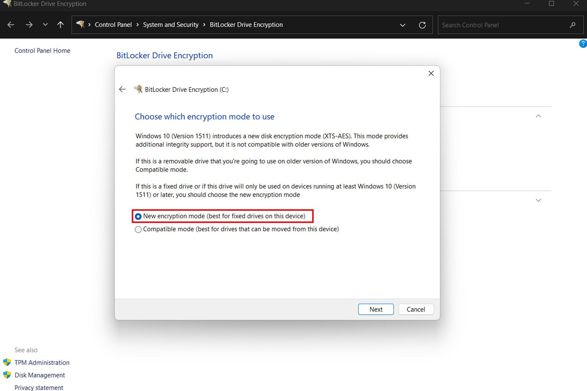Select New encryption mode radio button
Image resolution: width=587 pixels, height=391 pixels.
138,216
